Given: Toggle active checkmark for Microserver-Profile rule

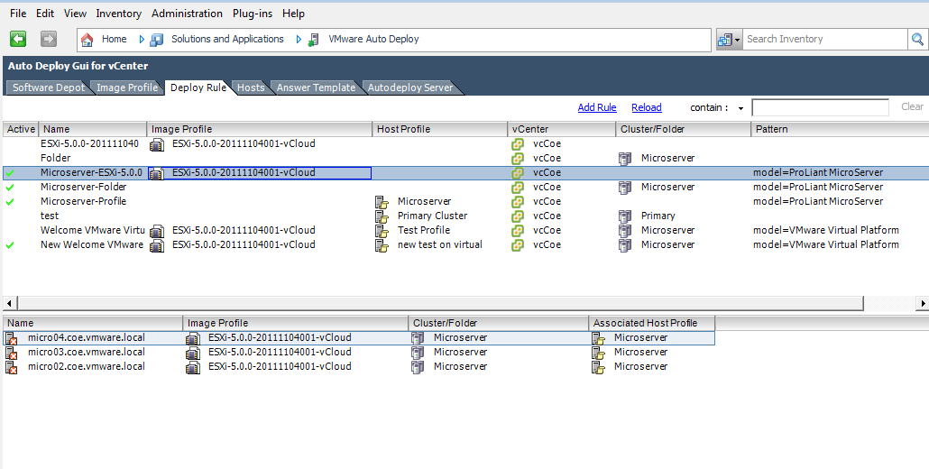Looking at the screenshot, I should [10, 202].
